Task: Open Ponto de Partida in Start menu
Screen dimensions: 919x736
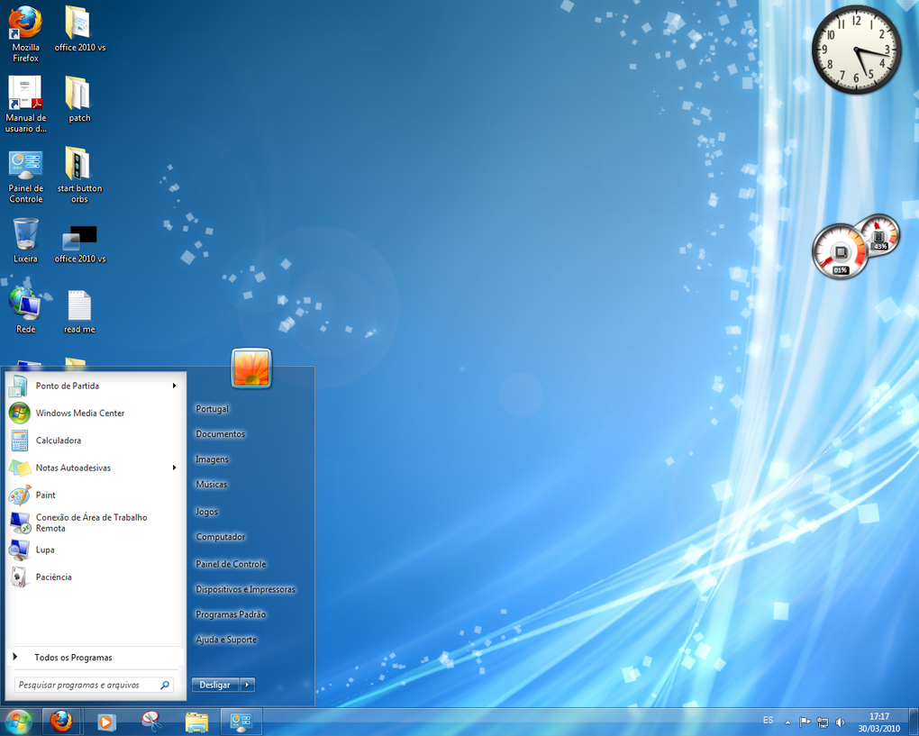Action: 96,386
